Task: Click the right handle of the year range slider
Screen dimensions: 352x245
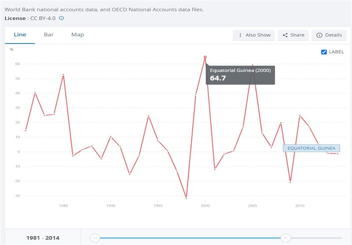Action: click(x=286, y=238)
